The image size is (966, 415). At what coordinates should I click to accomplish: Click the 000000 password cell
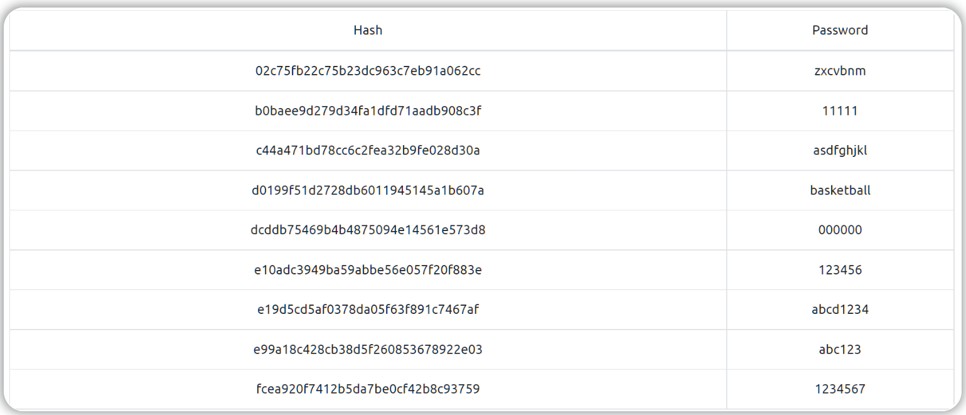(x=840, y=230)
